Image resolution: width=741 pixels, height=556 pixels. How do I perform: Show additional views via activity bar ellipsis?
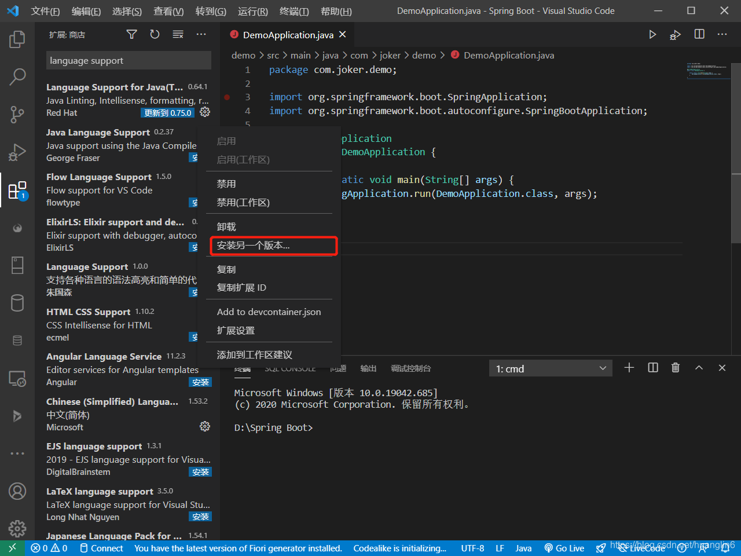tap(17, 453)
